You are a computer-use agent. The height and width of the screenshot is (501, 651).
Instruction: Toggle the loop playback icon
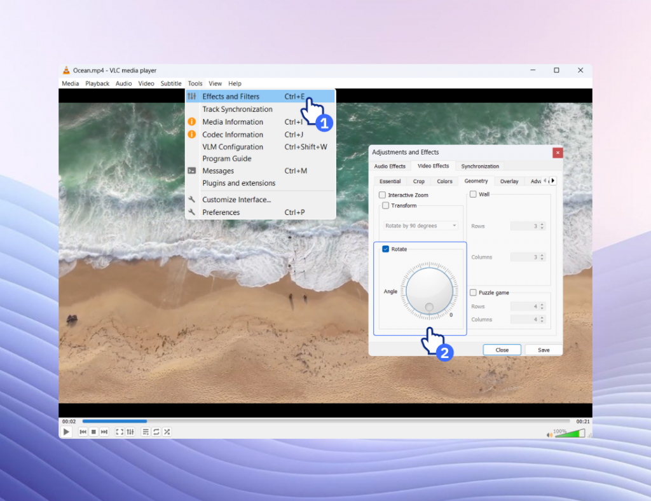tap(156, 432)
